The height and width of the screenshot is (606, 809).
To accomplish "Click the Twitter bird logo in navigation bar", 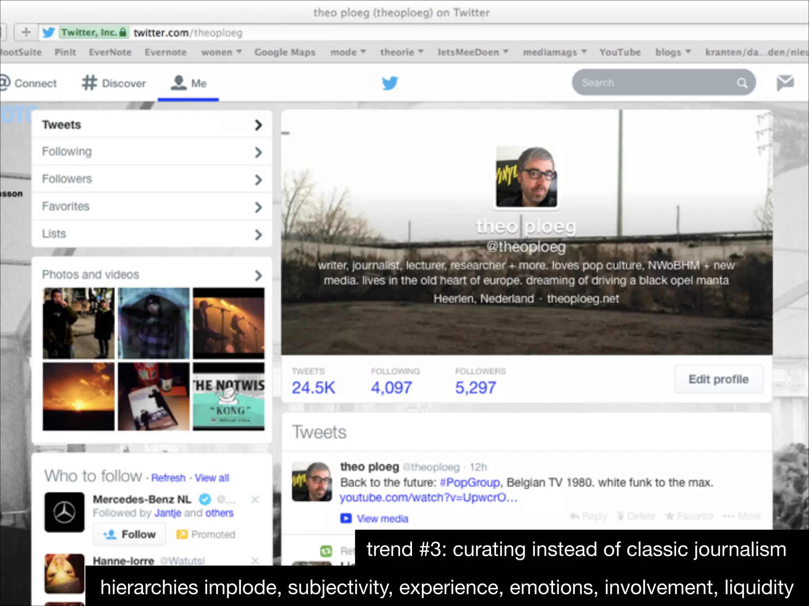I will (390, 83).
